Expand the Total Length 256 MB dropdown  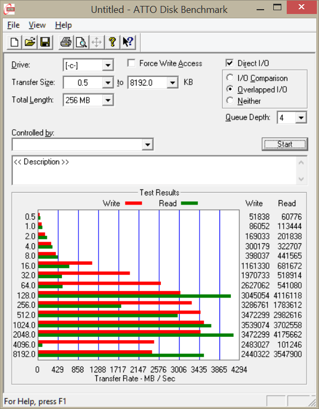tap(108, 100)
